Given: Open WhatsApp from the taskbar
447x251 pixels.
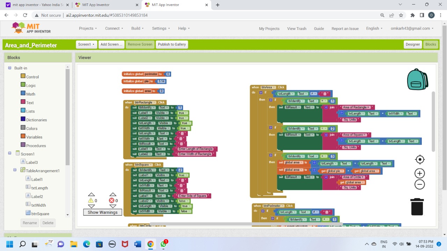Looking at the screenshot, I should [x=163, y=244].
